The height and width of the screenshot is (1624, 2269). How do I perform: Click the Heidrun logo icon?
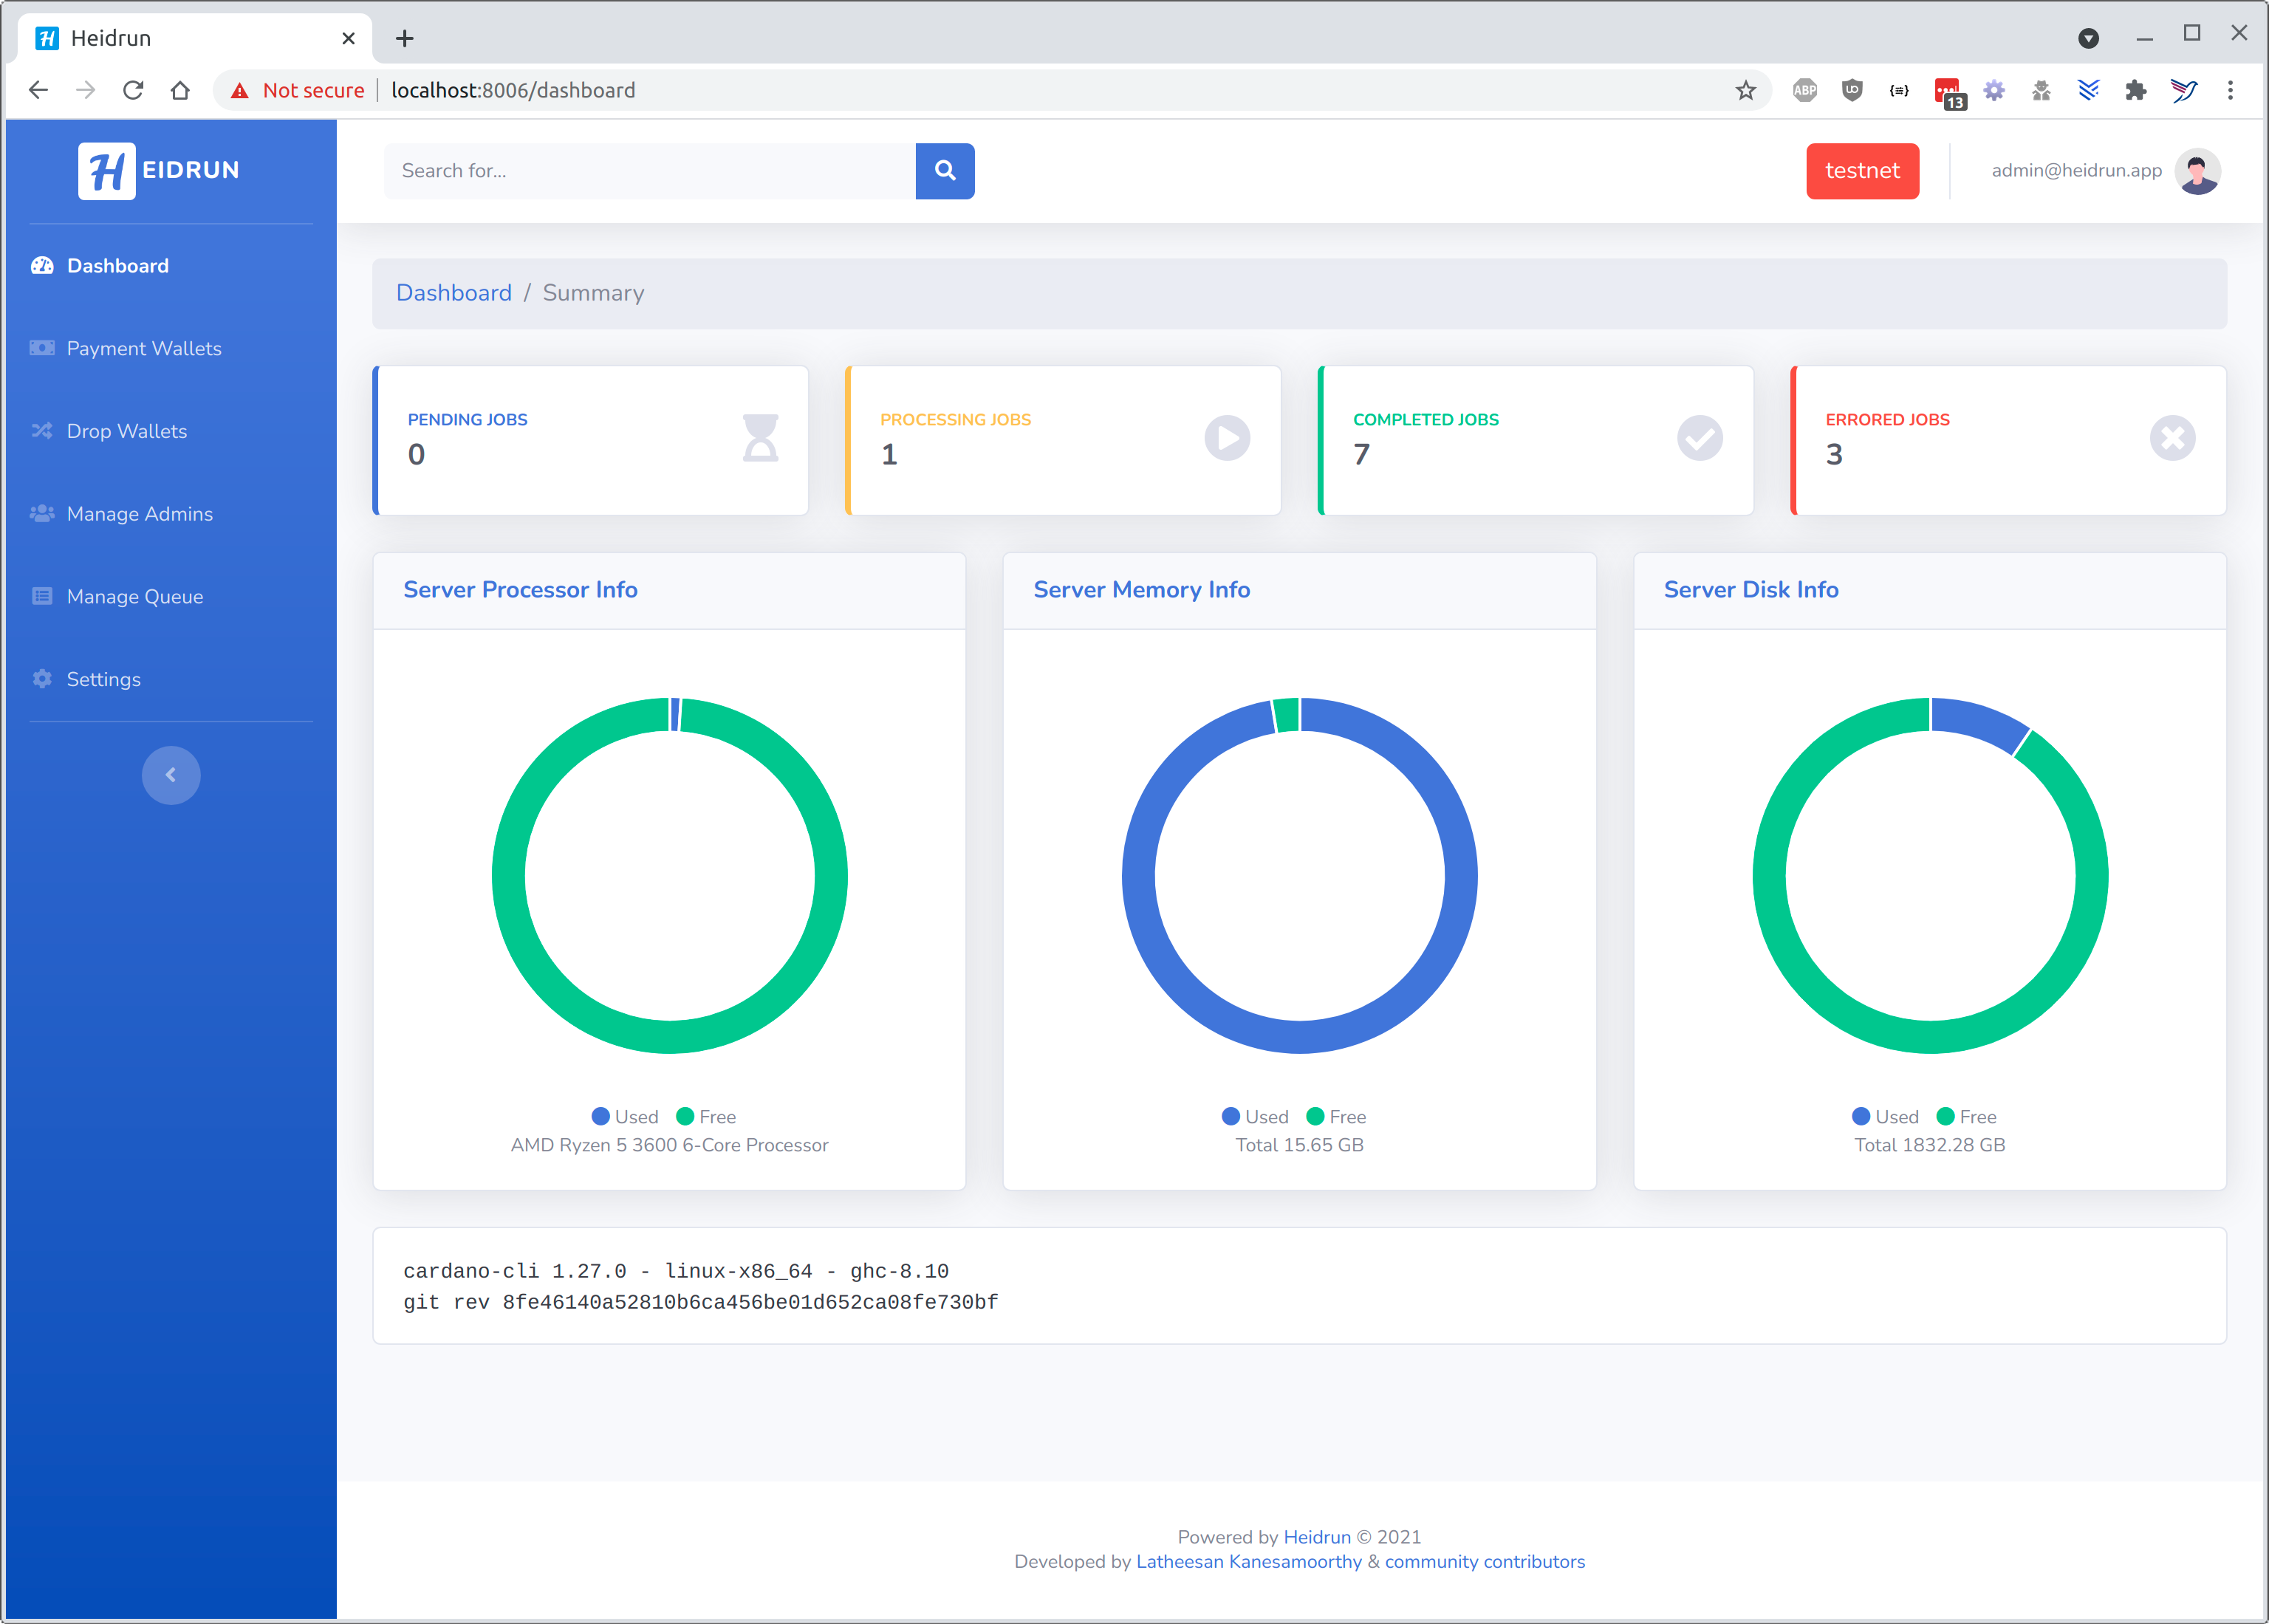coord(107,171)
